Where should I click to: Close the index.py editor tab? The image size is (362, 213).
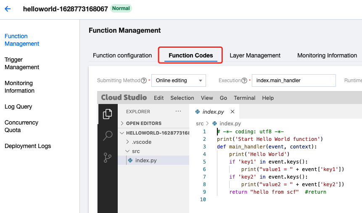233,112
